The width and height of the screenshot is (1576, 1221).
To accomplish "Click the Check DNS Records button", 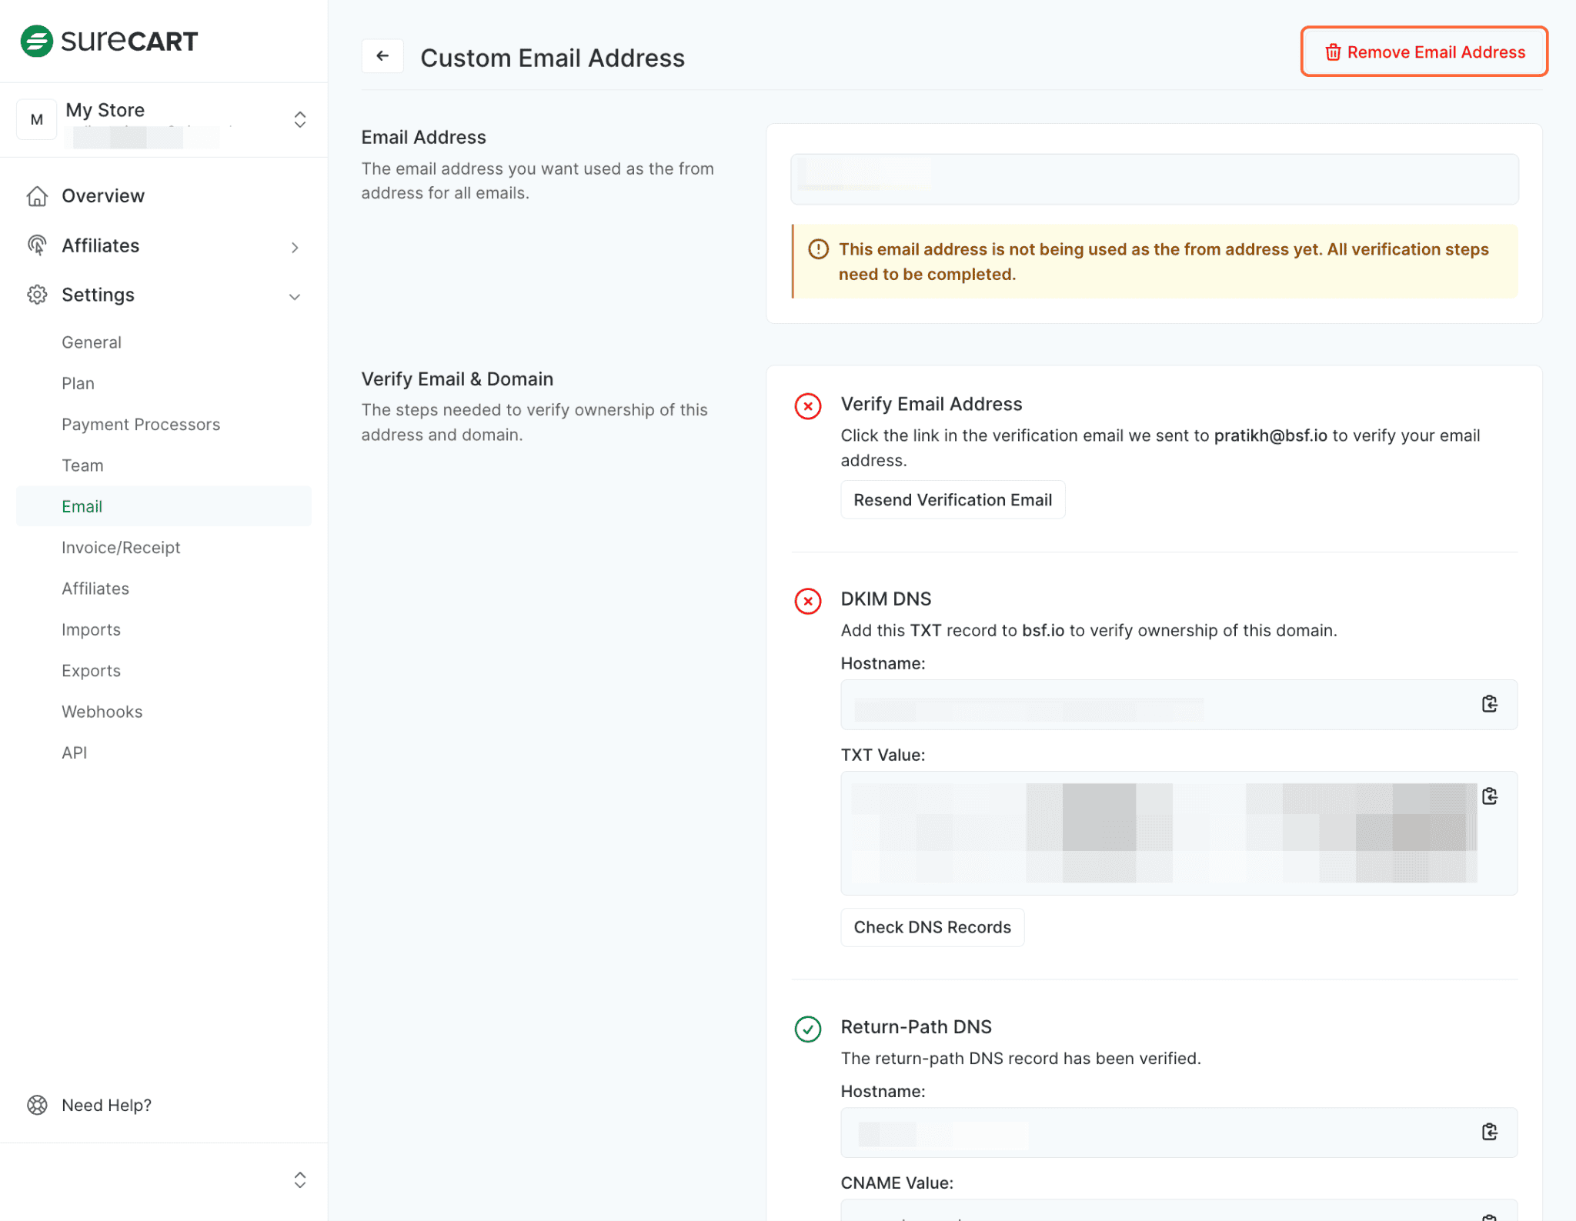I will 932,927.
